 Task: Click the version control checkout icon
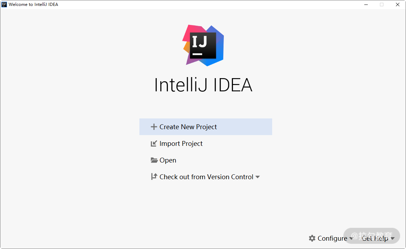click(x=154, y=177)
